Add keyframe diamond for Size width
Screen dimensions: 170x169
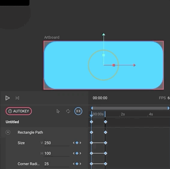tap(77, 143)
